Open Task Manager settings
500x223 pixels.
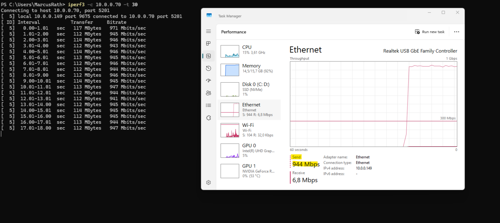point(208,182)
